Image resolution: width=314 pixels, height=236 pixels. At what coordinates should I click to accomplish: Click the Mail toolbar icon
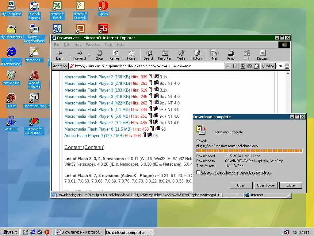(213, 55)
